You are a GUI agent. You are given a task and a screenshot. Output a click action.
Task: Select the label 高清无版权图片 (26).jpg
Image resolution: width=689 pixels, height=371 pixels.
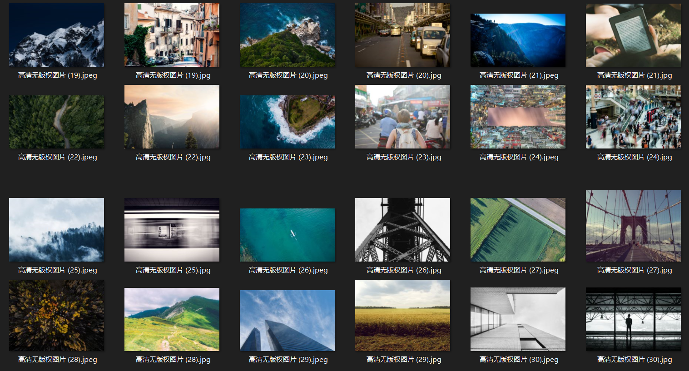click(x=404, y=270)
